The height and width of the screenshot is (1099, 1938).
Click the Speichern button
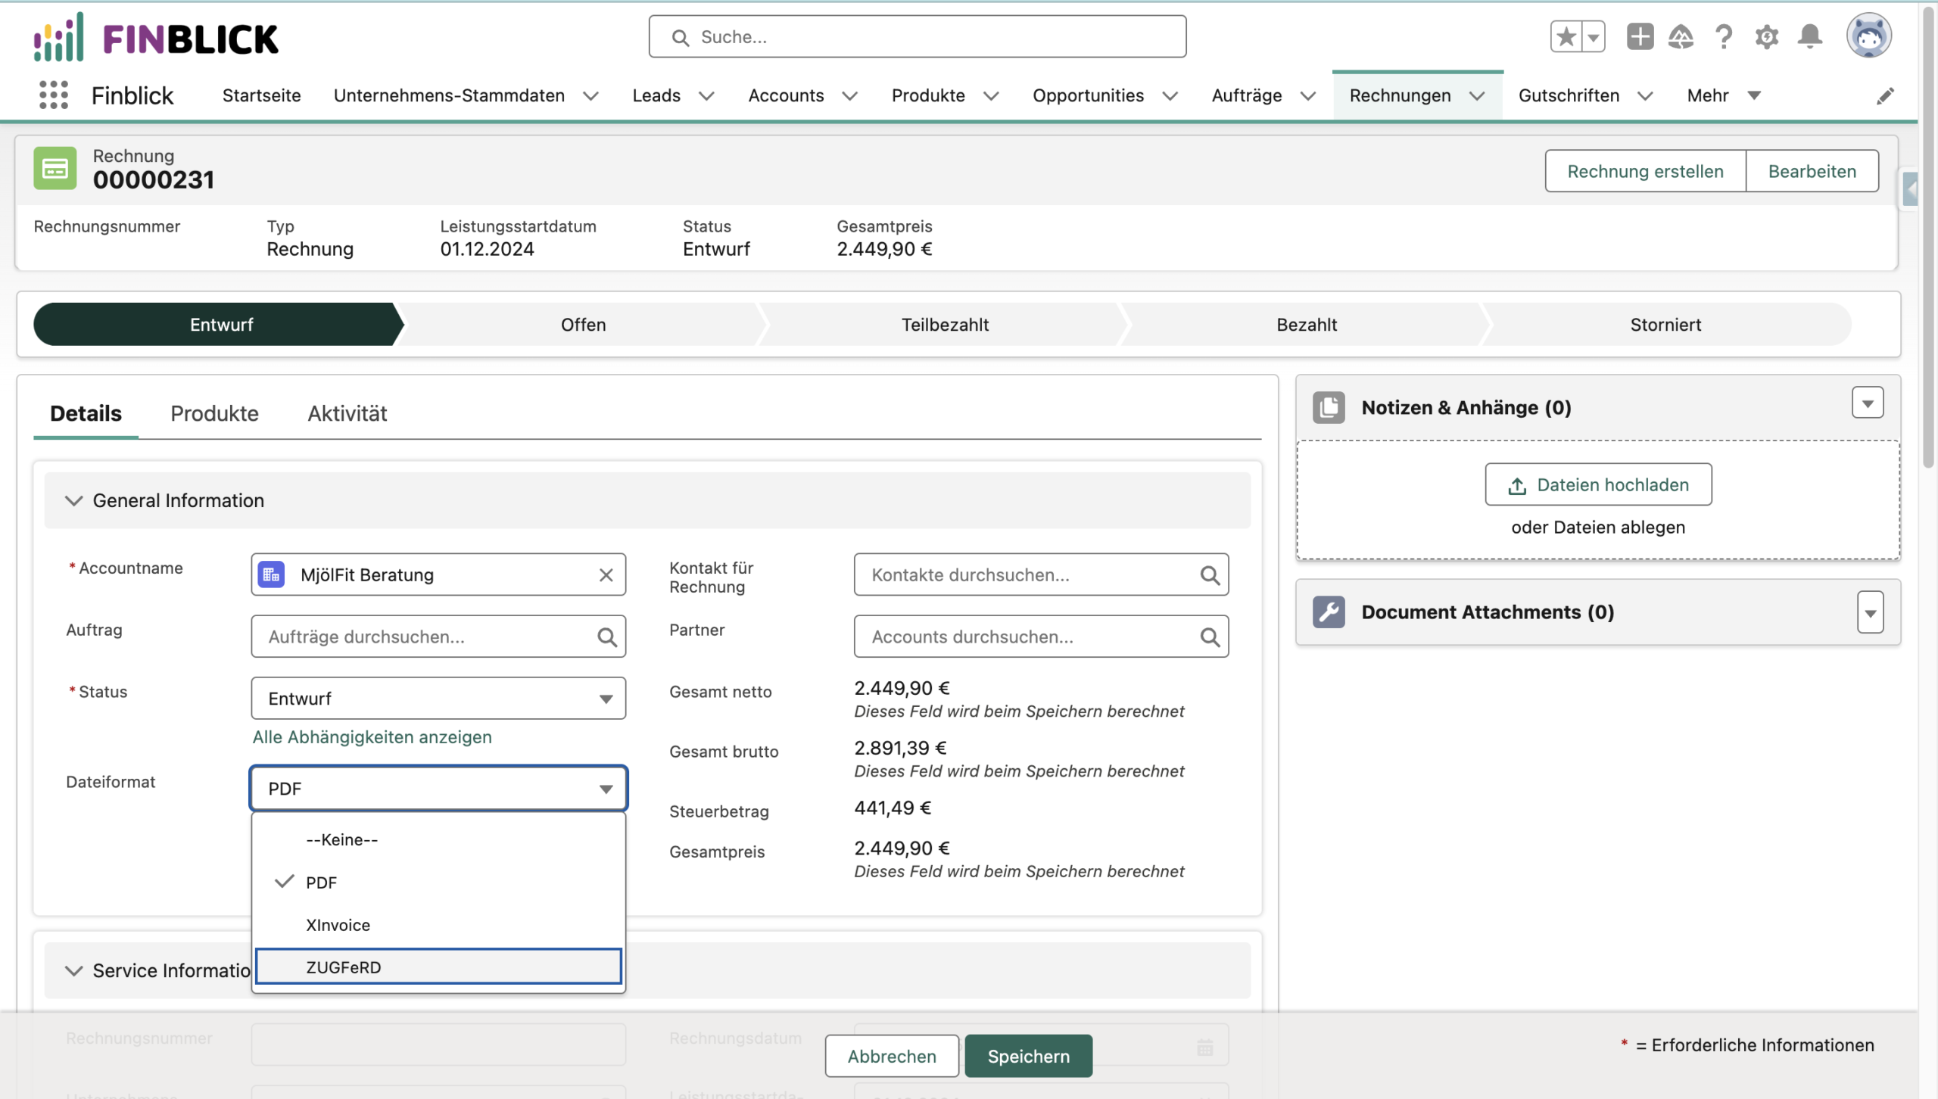(1028, 1056)
